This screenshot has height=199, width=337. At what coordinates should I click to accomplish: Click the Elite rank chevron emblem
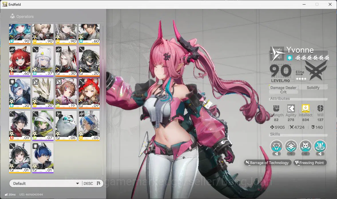click(x=316, y=70)
